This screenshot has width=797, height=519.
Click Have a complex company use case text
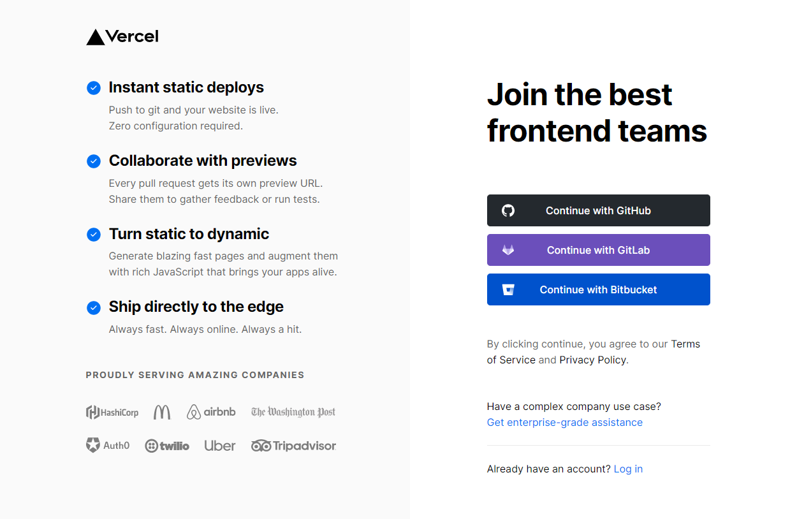click(x=574, y=406)
